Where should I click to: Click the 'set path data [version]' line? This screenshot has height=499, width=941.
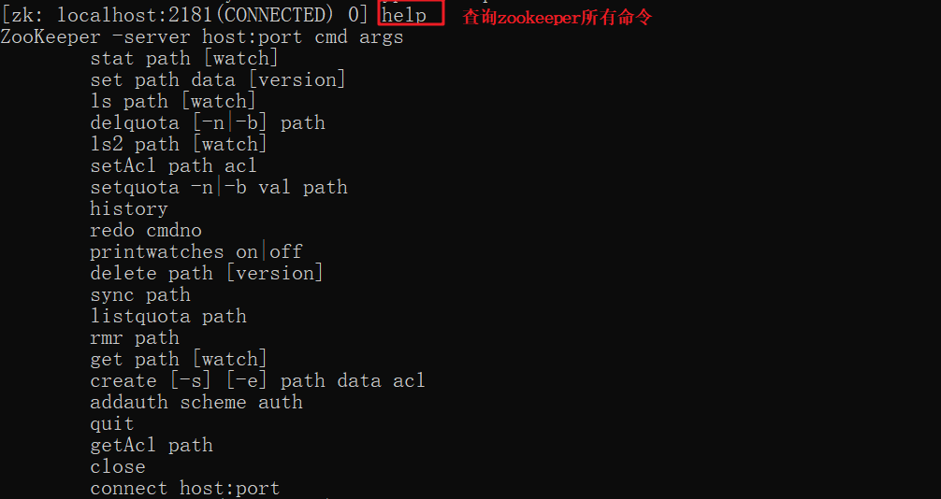point(218,80)
